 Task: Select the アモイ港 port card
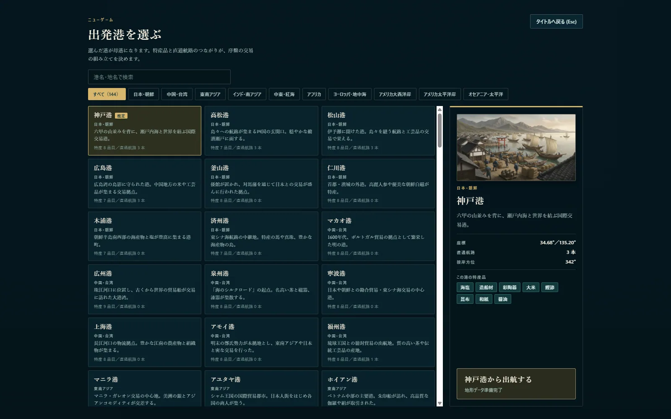click(x=261, y=342)
